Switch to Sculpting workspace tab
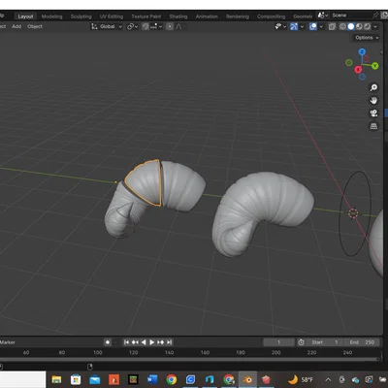 [x=81, y=16]
